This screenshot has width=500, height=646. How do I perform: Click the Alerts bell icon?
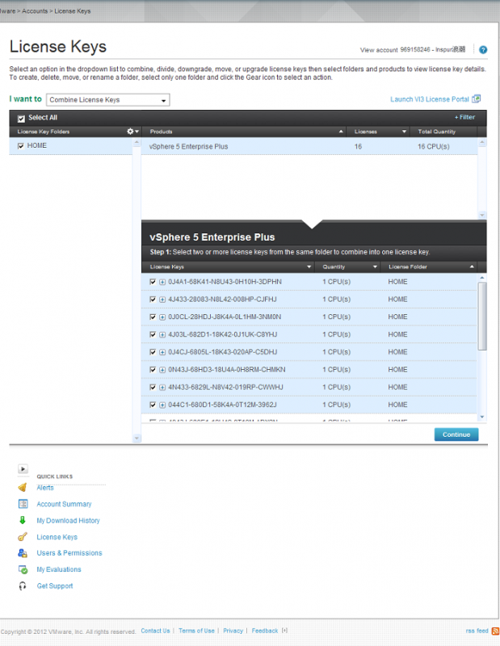[x=23, y=488]
